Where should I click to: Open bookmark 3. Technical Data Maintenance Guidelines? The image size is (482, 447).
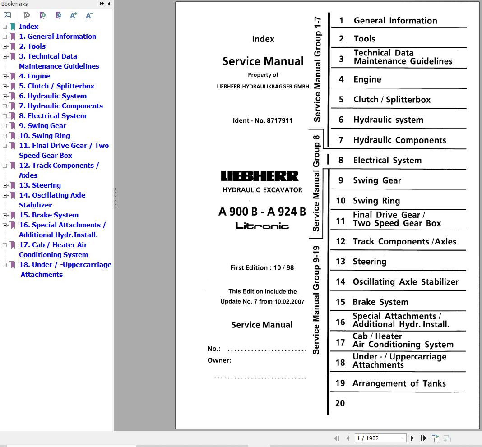pos(59,61)
